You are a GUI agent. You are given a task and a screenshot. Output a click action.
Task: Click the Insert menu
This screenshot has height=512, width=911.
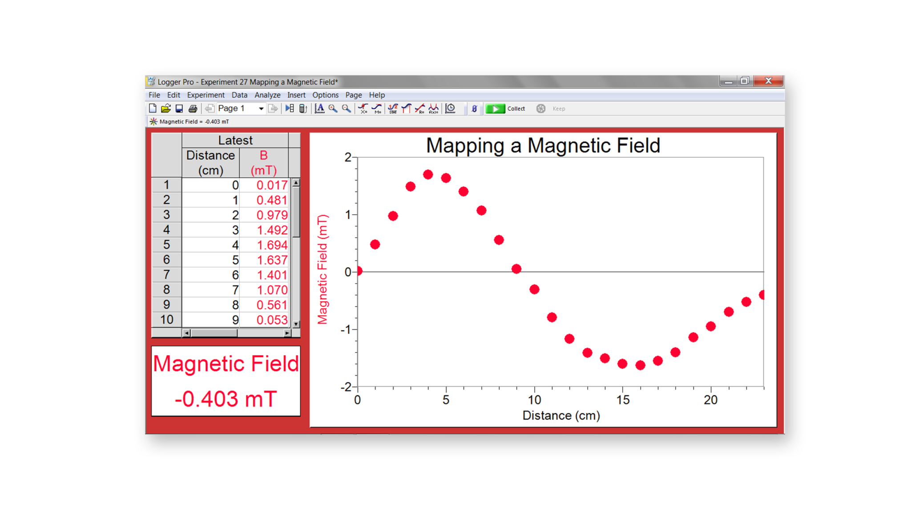296,95
